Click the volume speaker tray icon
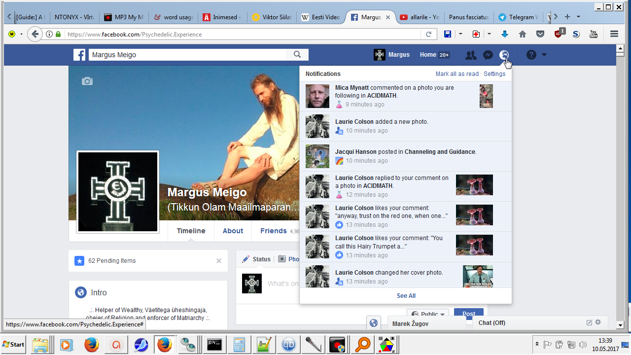This screenshot has width=631, height=355. click(x=583, y=344)
